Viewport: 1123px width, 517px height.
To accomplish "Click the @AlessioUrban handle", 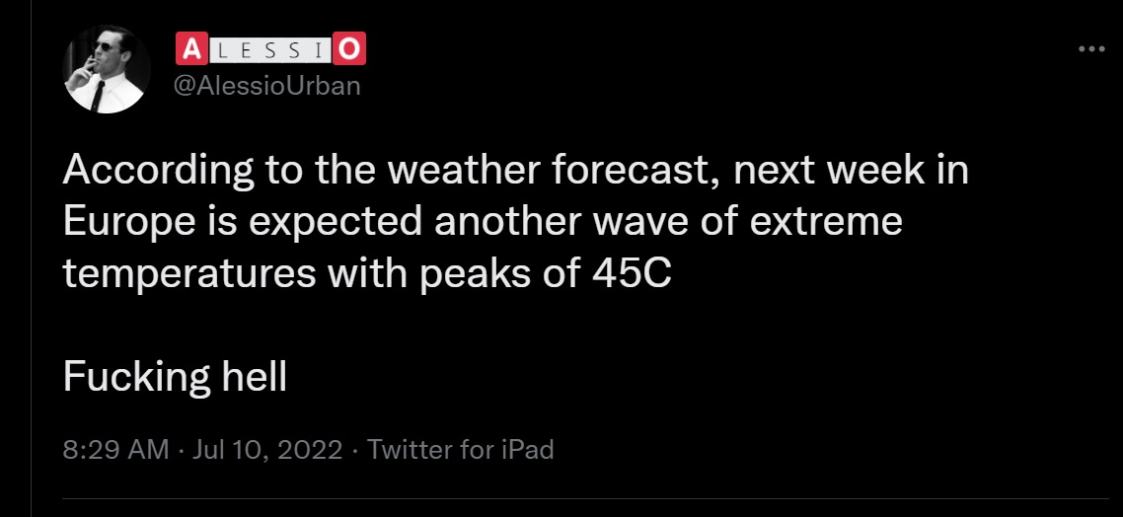I will pyautogui.click(x=267, y=86).
